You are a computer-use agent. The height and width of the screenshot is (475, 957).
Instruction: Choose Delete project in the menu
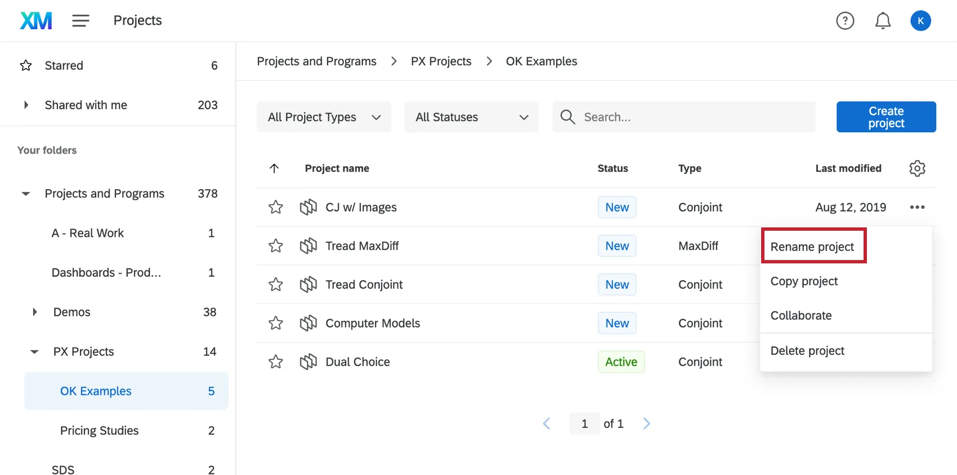(807, 351)
